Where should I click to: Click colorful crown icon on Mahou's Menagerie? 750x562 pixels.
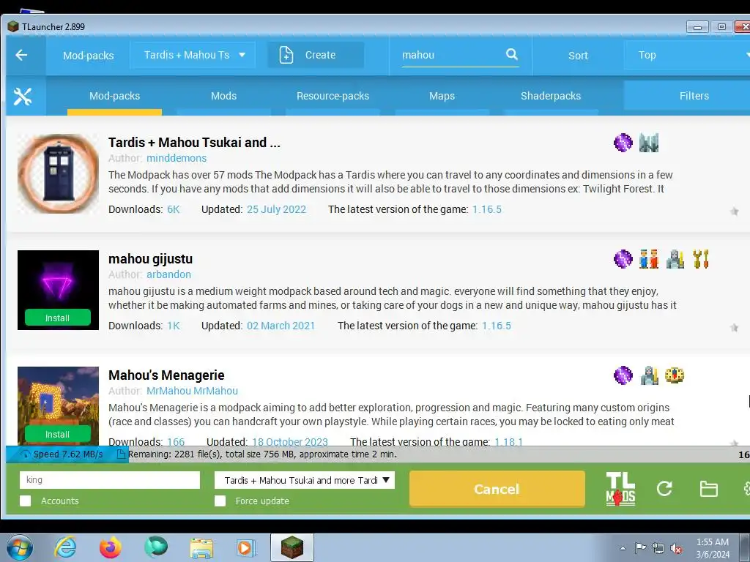[675, 375]
